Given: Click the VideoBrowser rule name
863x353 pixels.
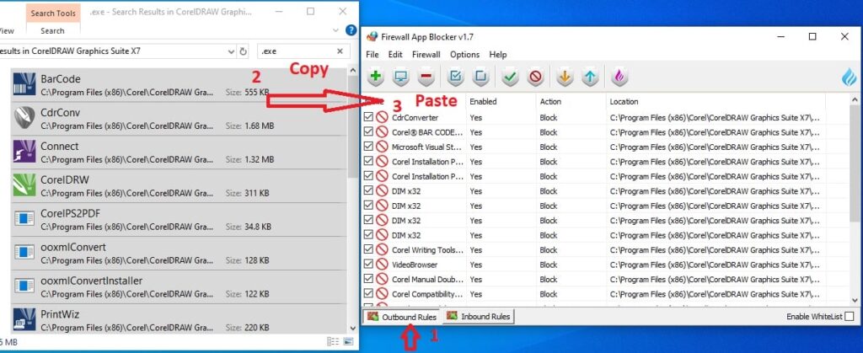Looking at the screenshot, I should pyautogui.click(x=415, y=265).
